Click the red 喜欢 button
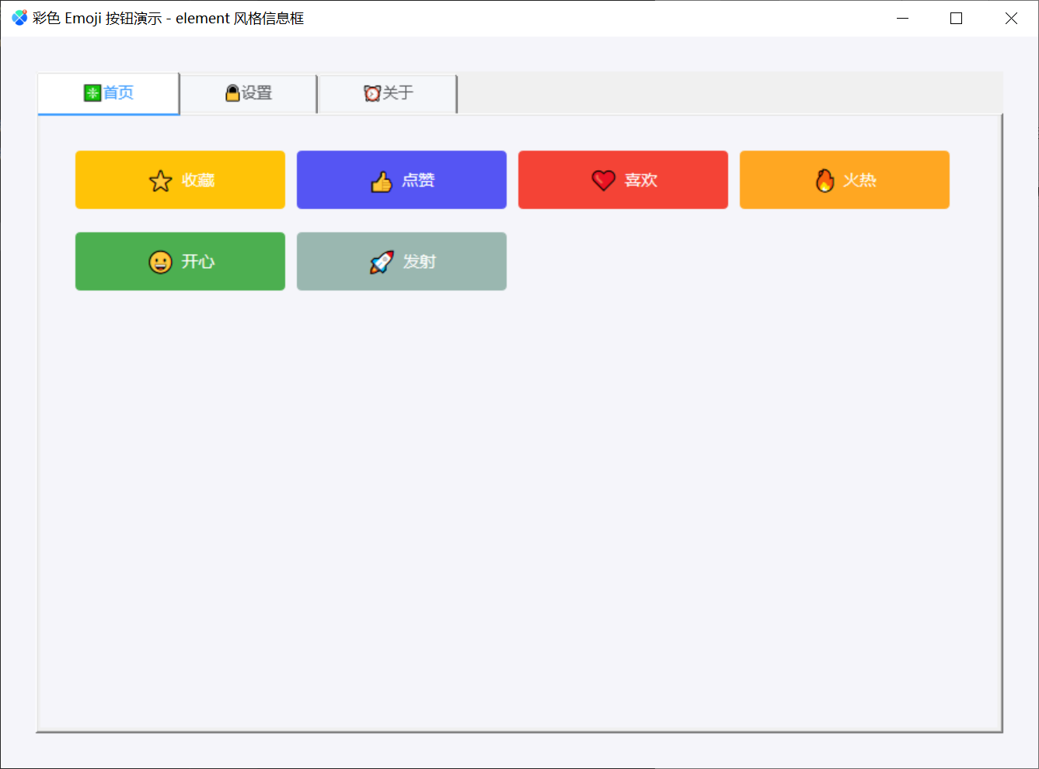This screenshot has height=769, width=1039. point(623,180)
